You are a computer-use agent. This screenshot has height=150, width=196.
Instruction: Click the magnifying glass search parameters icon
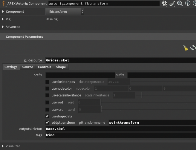tap(180, 3)
